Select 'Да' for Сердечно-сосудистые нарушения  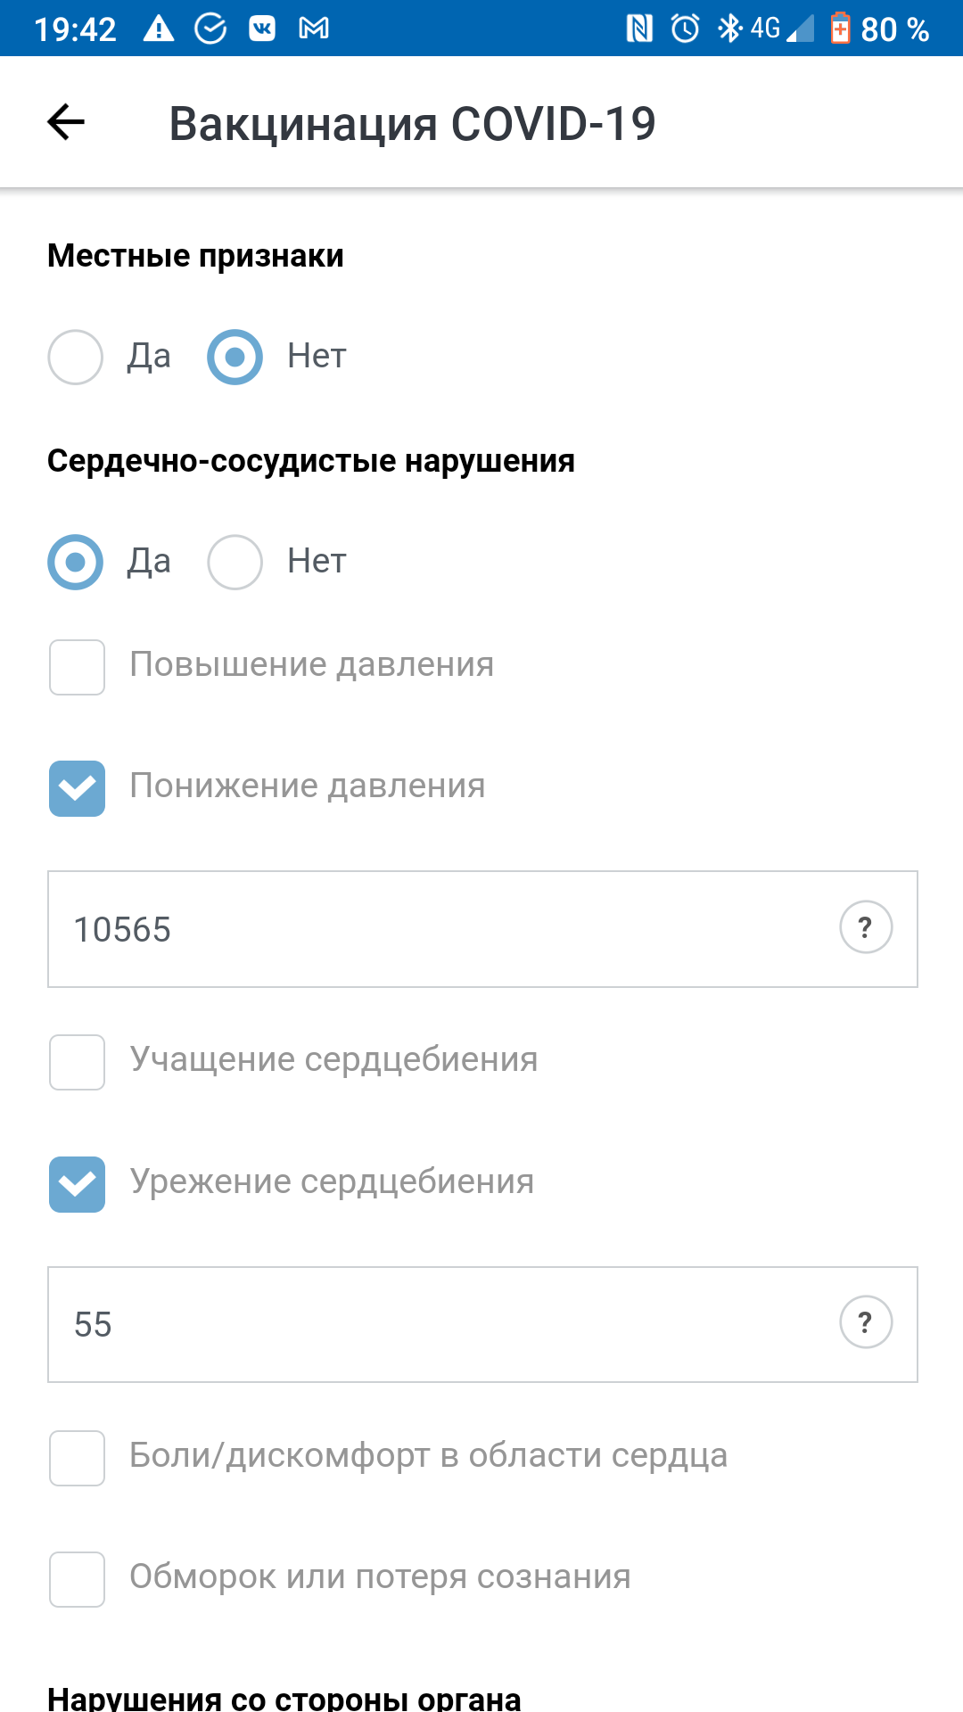76,562
